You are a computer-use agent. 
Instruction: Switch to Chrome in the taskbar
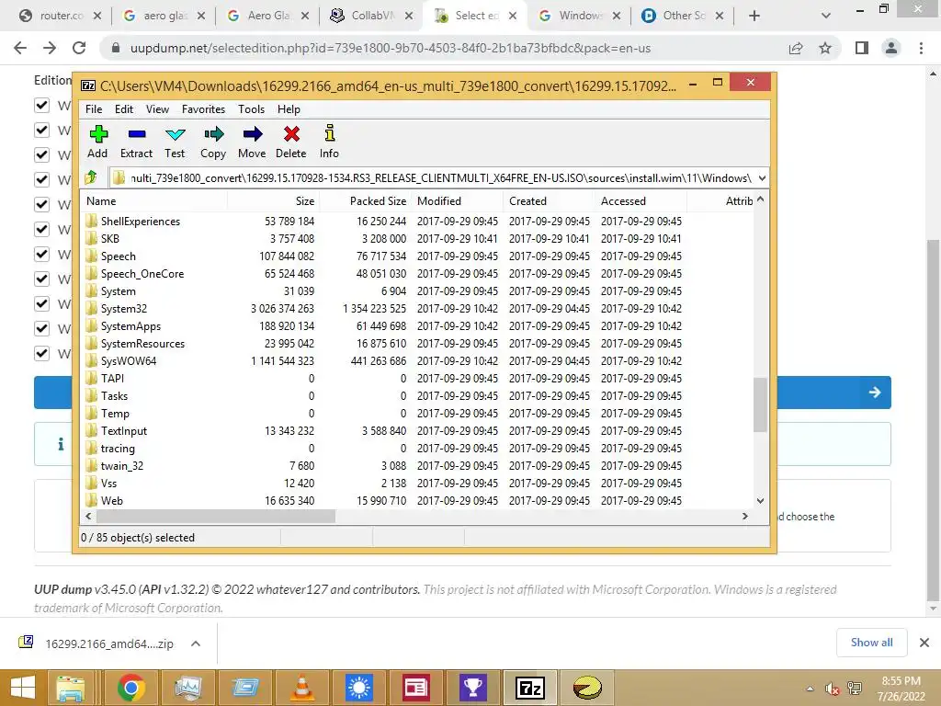click(130, 688)
